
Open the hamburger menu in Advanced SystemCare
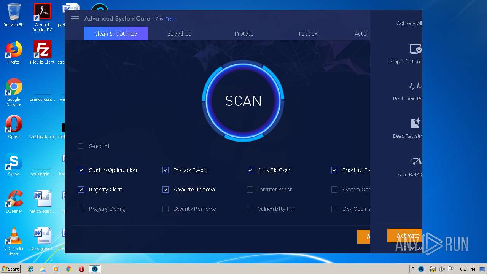[75, 19]
